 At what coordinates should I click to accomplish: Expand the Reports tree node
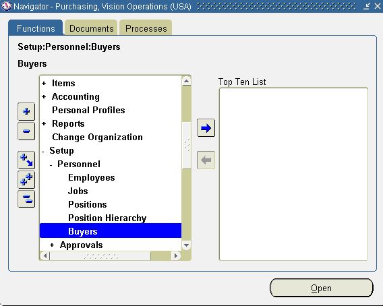pyautogui.click(x=44, y=123)
